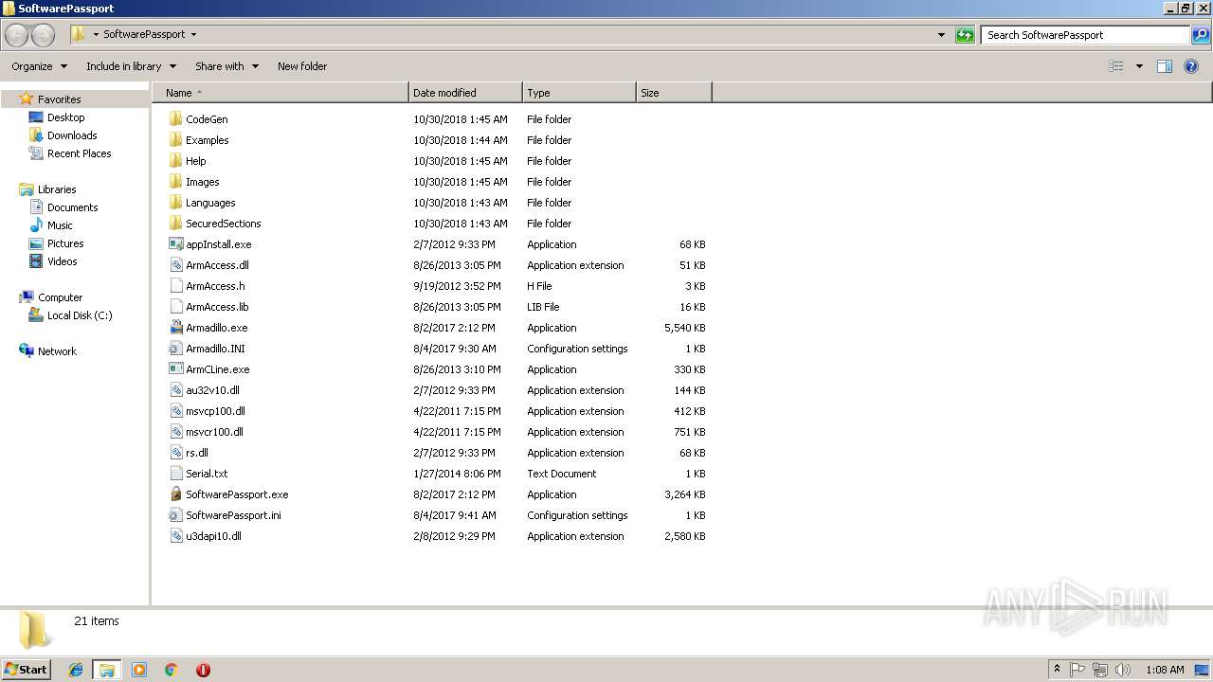The width and height of the screenshot is (1213, 682).
Task: Select Local Disk (C:)
Action: (80, 315)
